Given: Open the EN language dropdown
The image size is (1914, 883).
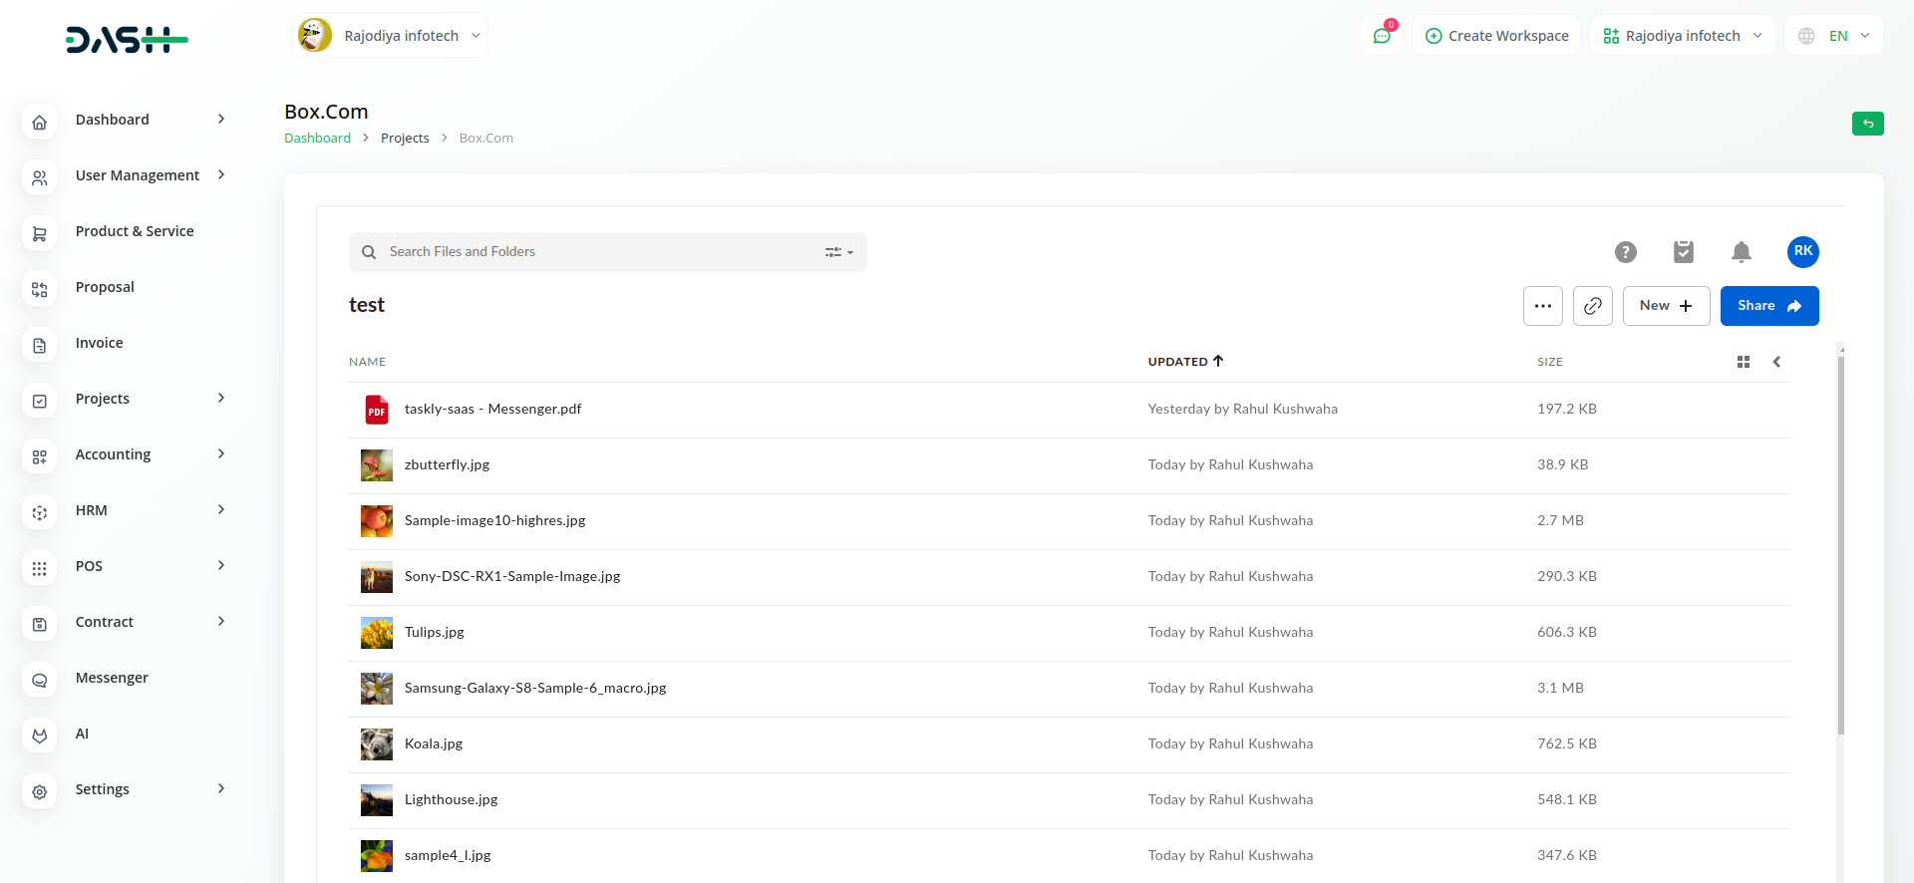Looking at the screenshot, I should 1834,36.
